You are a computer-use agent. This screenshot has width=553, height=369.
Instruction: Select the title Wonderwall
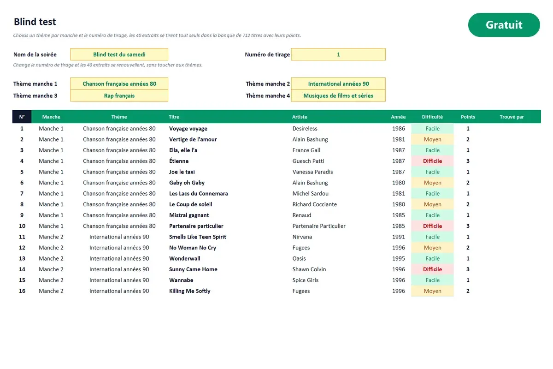coord(184,259)
